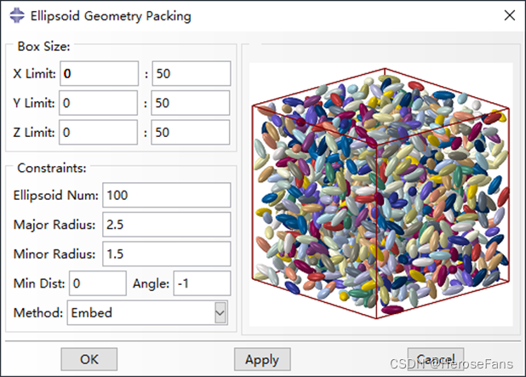Viewport: 526px width, 377px height.
Task: Click the ellipsoid packing preview image
Action: (380, 193)
